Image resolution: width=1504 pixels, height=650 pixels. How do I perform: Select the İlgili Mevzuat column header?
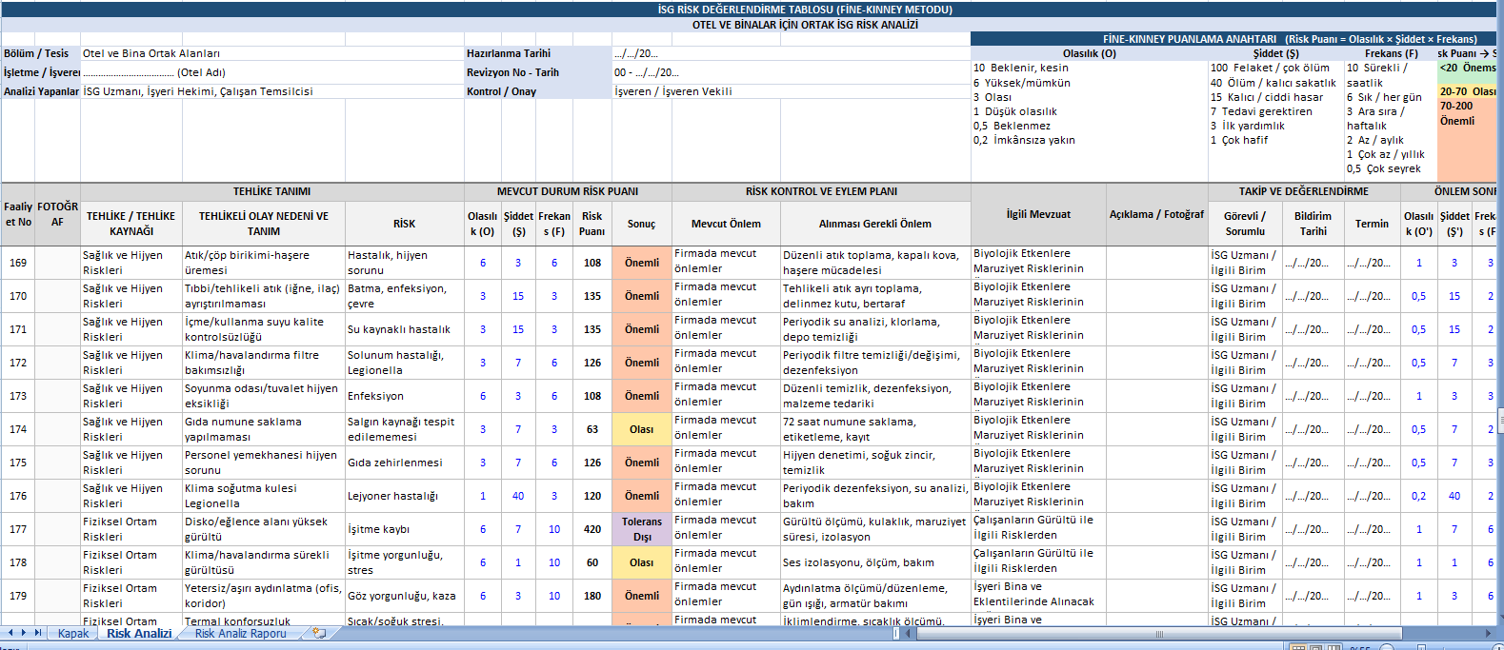[x=1038, y=214]
